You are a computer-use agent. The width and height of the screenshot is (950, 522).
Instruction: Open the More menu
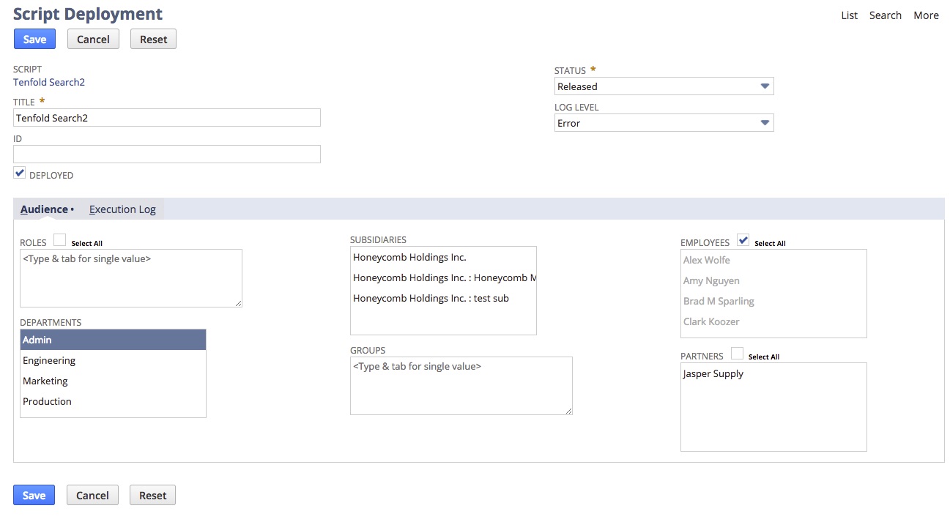coord(926,15)
